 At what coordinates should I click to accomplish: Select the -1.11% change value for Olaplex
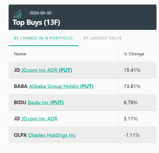(132, 135)
